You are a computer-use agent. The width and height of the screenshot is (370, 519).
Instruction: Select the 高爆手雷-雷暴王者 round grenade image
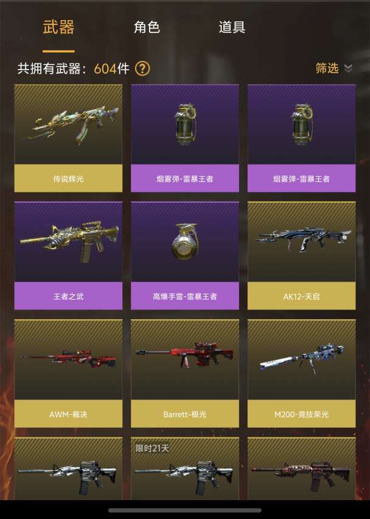(185, 242)
